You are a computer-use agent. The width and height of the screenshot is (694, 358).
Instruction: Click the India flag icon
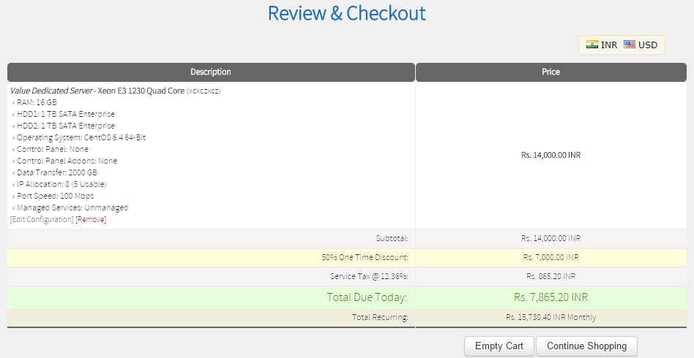pyautogui.click(x=592, y=45)
